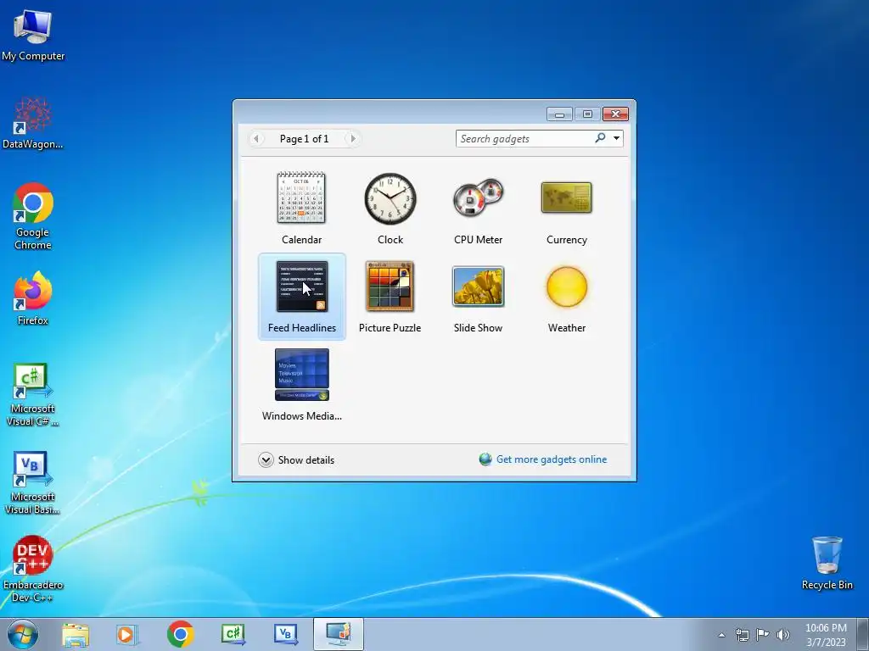Select the Calendar gadget

(301, 209)
